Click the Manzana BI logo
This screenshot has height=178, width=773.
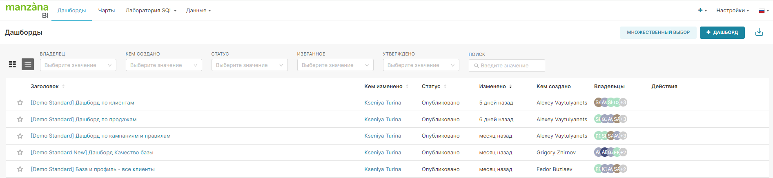click(27, 11)
